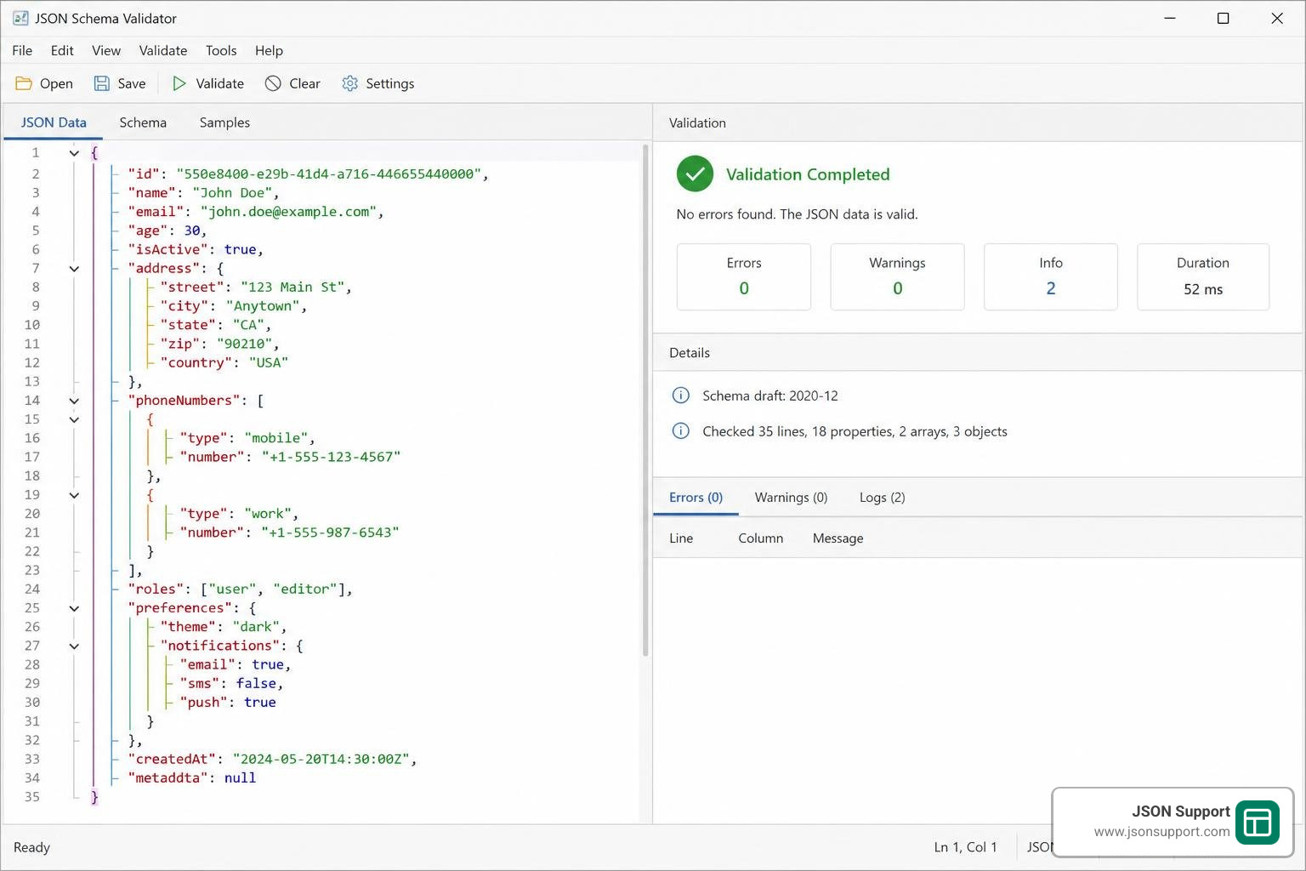This screenshot has height=871, width=1306.
Task: Click the "id" UUID value on line 2
Action: pyautogui.click(x=329, y=174)
